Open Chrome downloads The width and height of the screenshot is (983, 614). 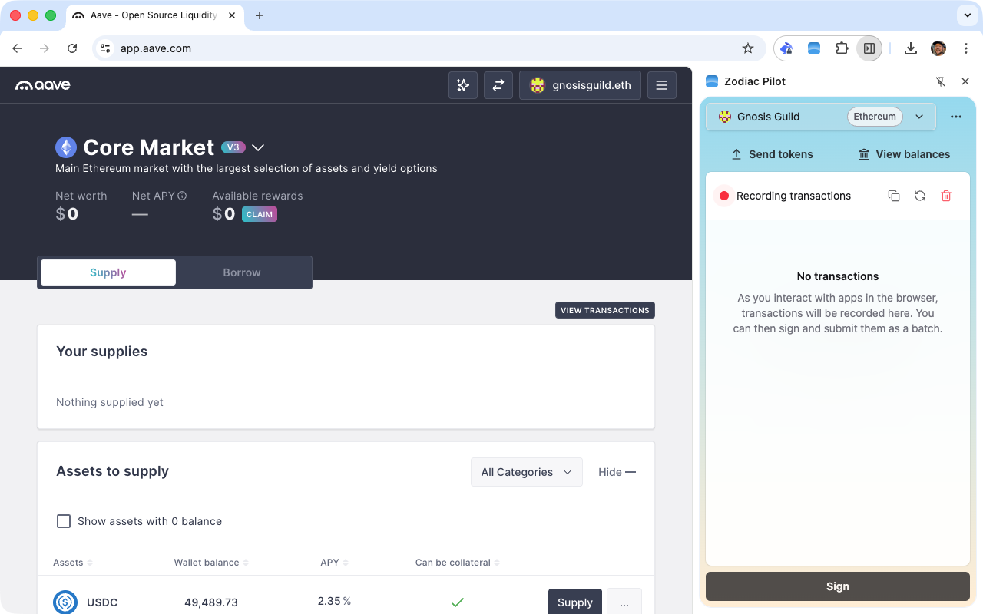(x=911, y=48)
